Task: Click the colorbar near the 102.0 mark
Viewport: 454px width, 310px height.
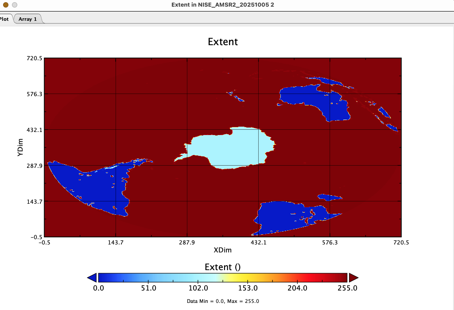Action: pyautogui.click(x=199, y=278)
